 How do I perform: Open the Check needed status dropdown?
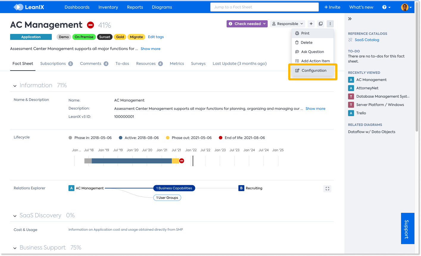click(247, 24)
